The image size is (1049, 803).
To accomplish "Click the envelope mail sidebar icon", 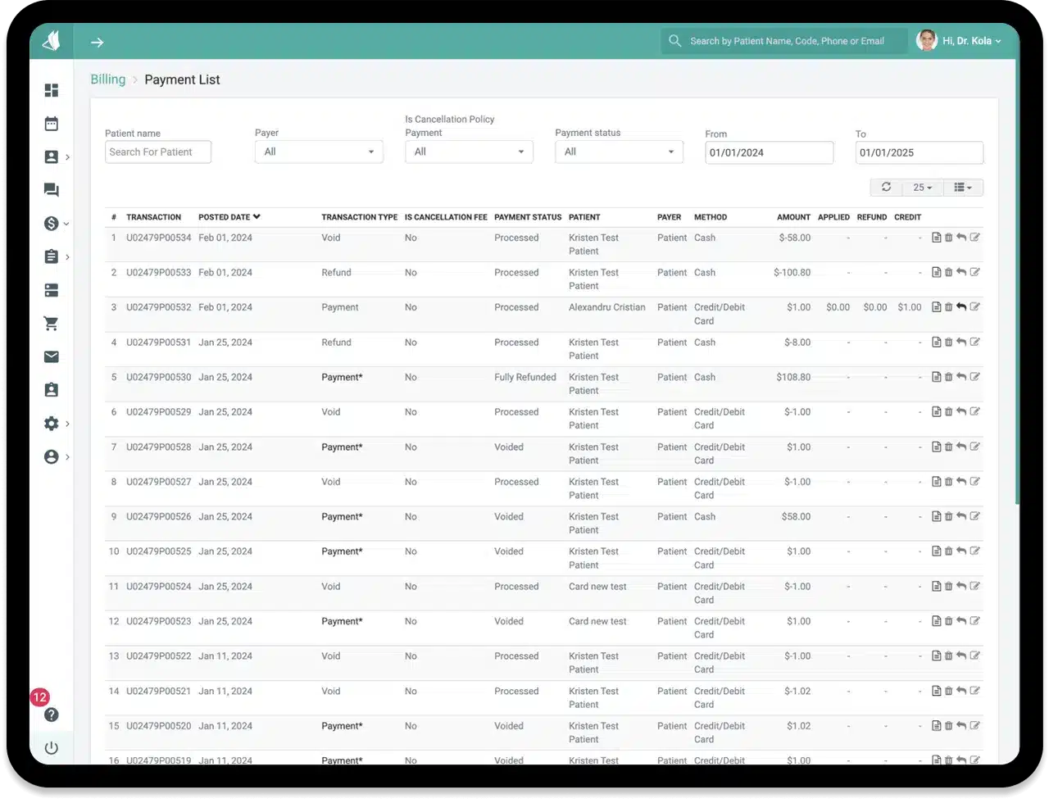I will click(52, 356).
